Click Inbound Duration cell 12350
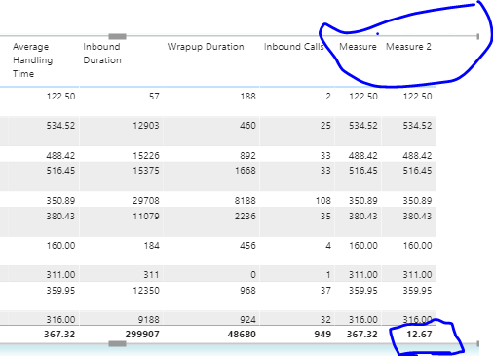Screen dimensions: 493x356 [146, 291]
